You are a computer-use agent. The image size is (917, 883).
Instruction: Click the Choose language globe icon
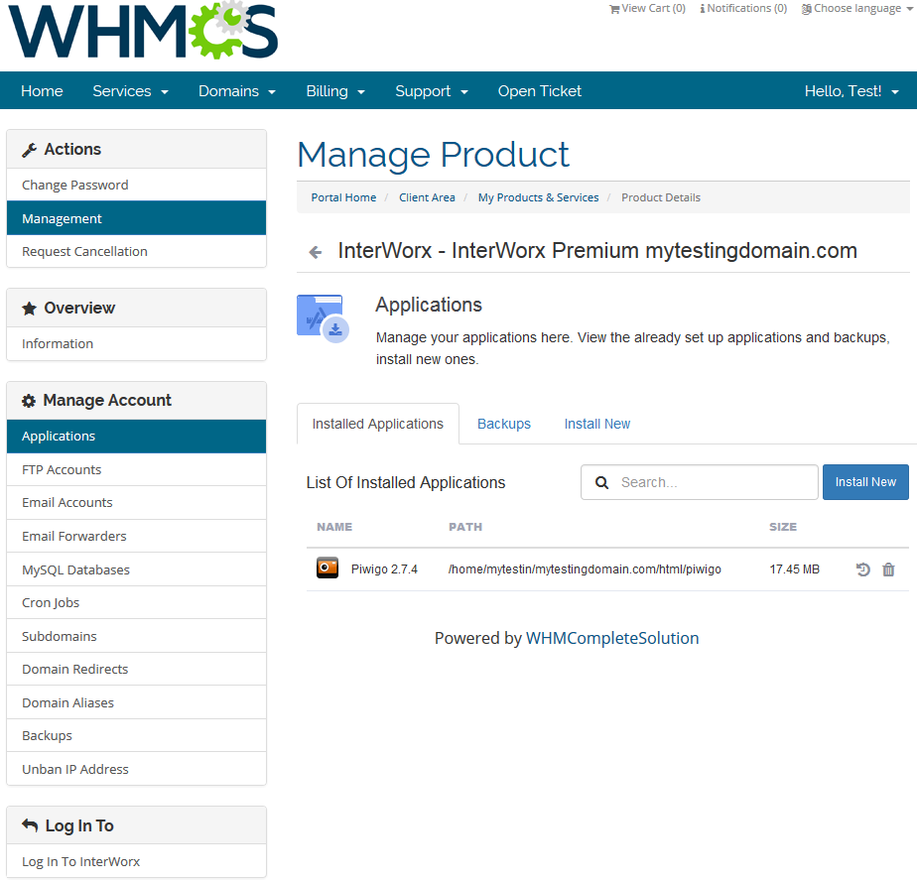click(x=807, y=9)
